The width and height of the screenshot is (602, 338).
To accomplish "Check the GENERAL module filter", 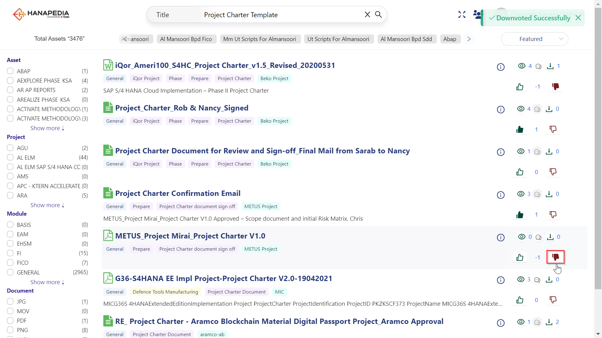I will tap(10, 272).
